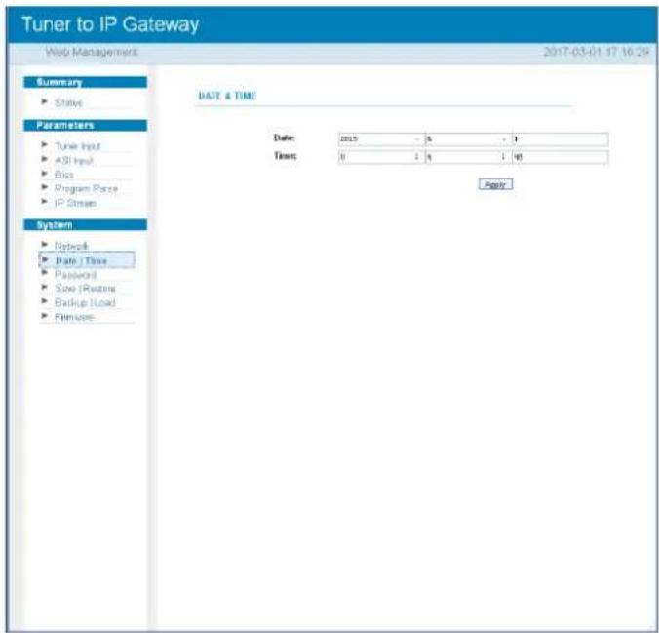Open the Password page
Image resolution: width=659 pixels, height=633 pixels.
75,275
